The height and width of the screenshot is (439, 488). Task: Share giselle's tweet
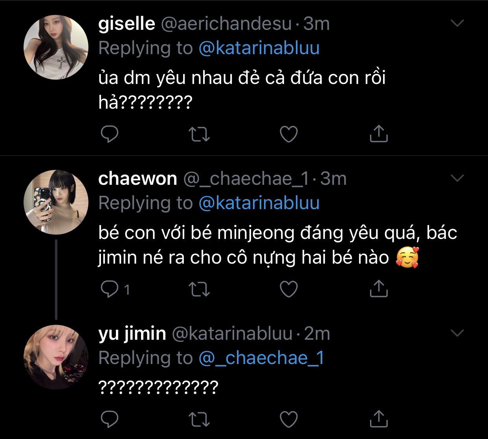pos(379,134)
